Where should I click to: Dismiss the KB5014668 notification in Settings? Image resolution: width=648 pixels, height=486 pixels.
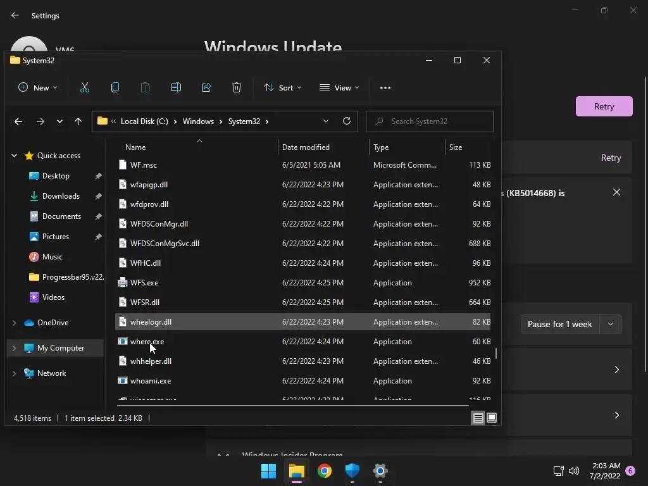[616, 192]
